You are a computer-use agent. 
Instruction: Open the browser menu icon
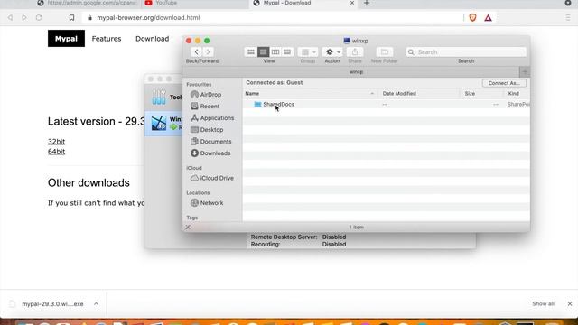click(x=568, y=18)
